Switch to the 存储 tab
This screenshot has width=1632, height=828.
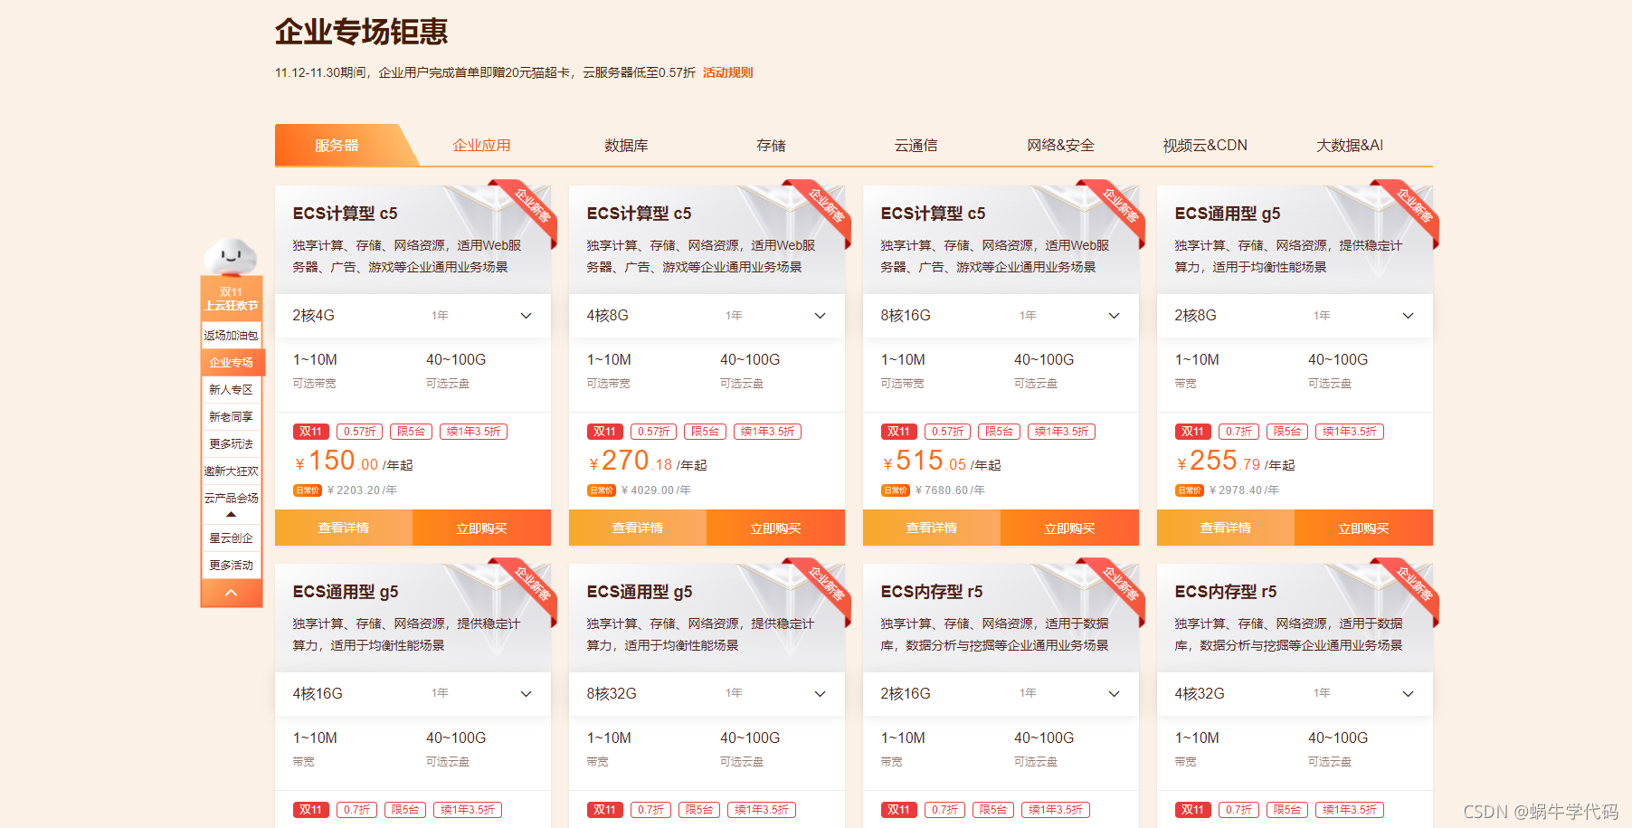771,145
